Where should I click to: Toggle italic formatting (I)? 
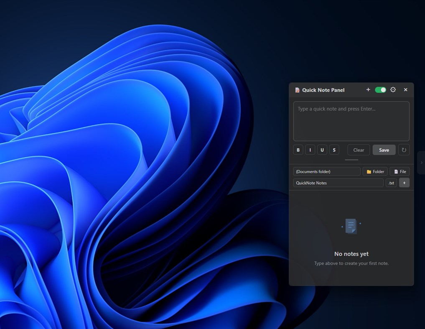click(310, 150)
